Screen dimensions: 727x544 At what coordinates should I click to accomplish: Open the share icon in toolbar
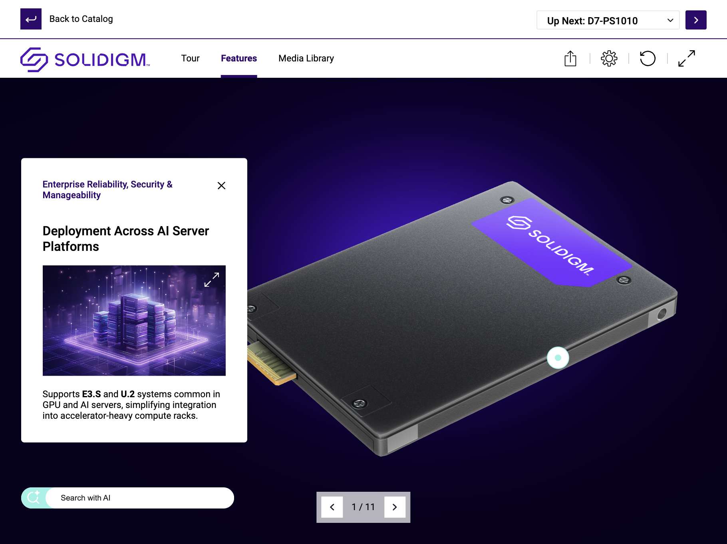(570, 59)
